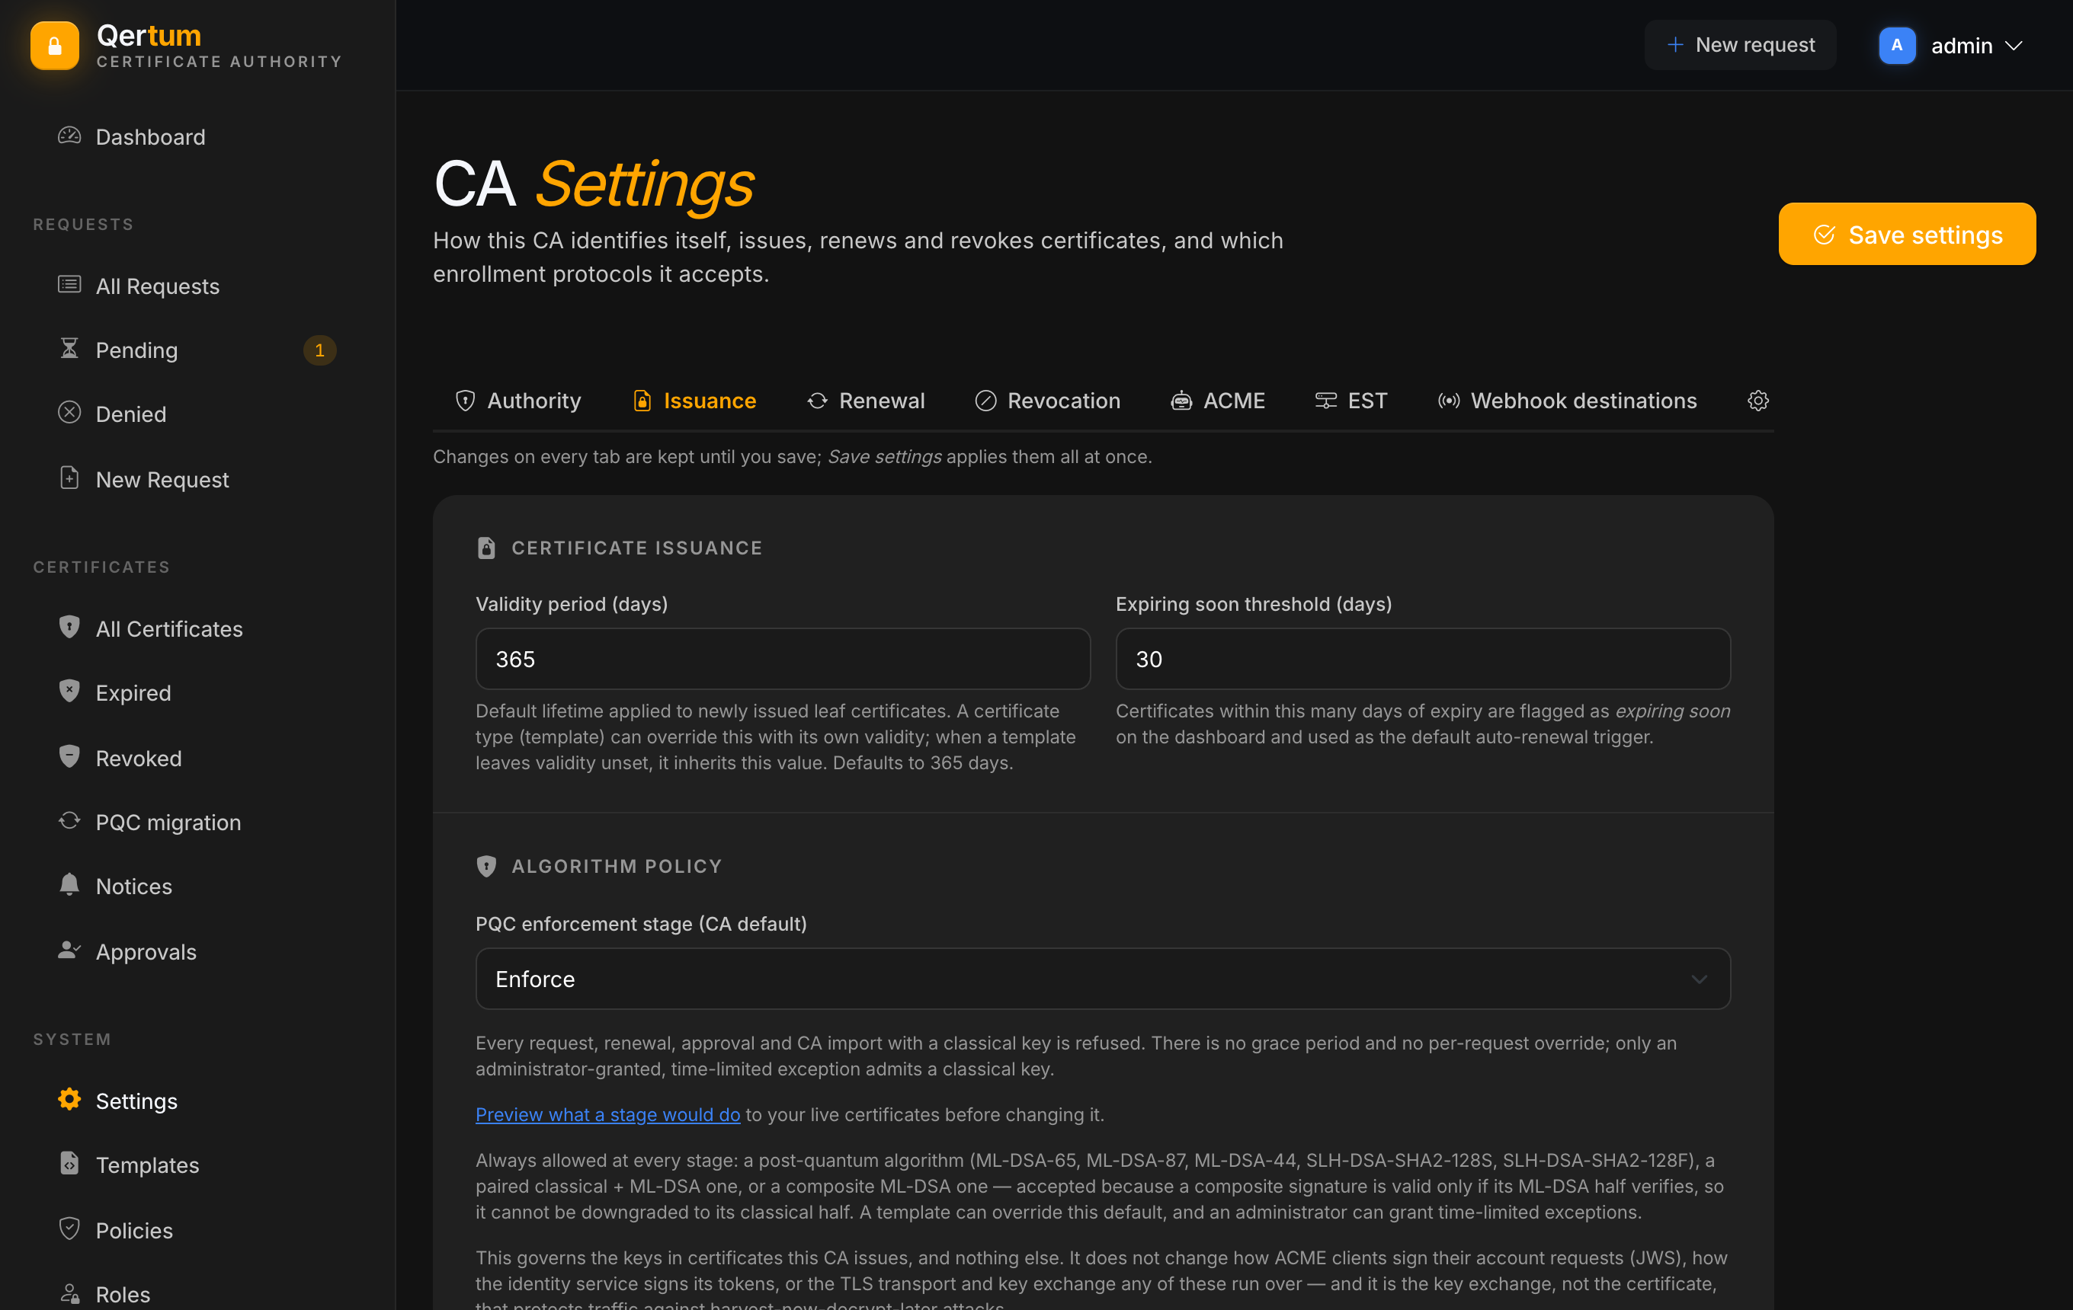
Task: Click the All Requests list icon
Action: tap(69, 285)
